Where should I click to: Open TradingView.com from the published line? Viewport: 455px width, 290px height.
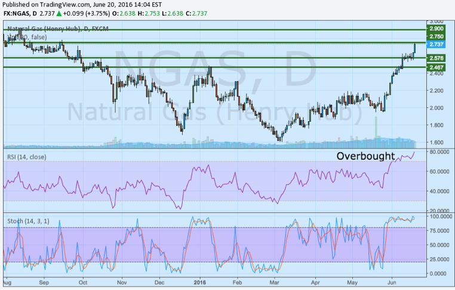[62, 4]
